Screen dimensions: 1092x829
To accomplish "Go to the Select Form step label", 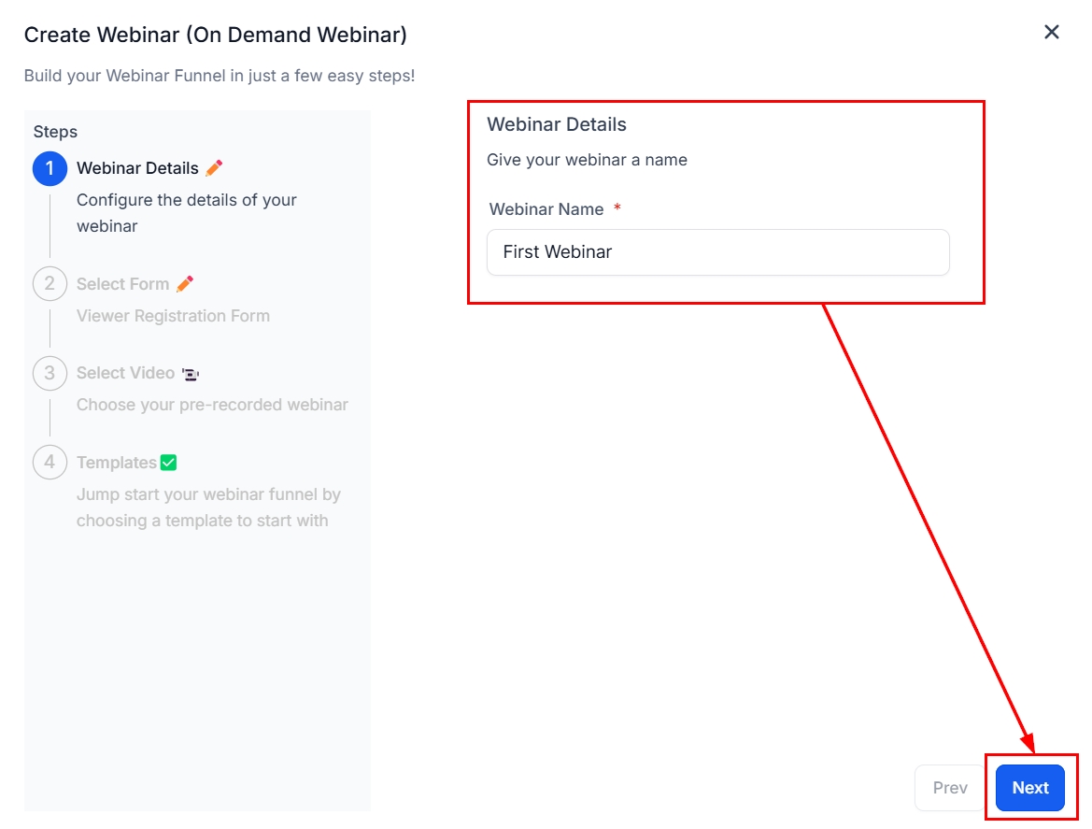I will [x=122, y=284].
